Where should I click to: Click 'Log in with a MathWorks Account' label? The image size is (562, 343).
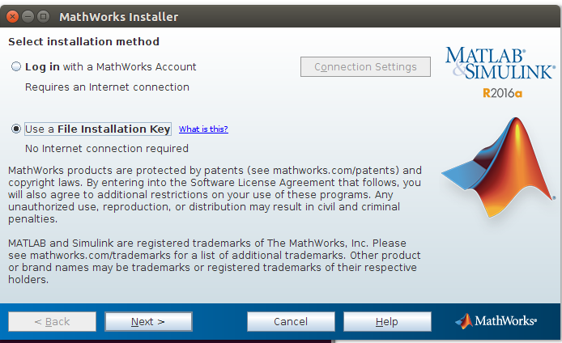coord(110,67)
